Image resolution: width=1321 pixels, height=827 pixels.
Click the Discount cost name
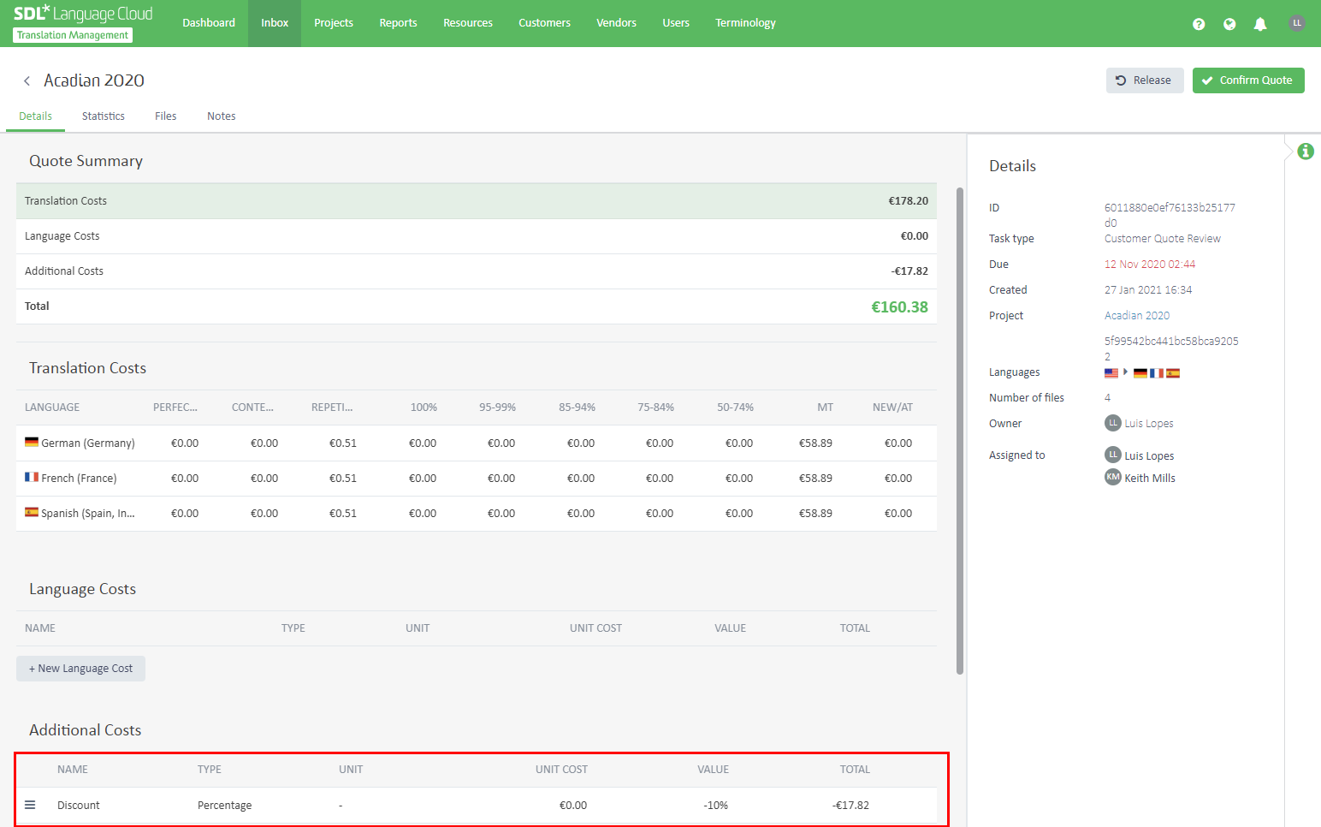point(79,806)
